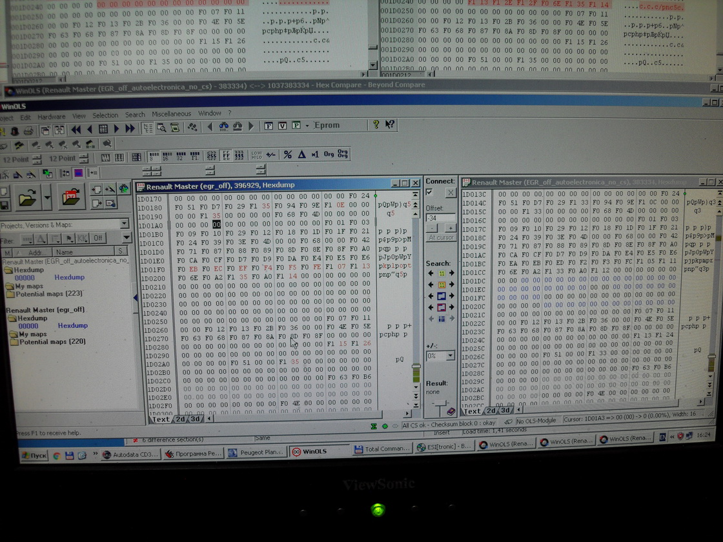
Task: Open the Hardware menu
Action: click(51, 116)
